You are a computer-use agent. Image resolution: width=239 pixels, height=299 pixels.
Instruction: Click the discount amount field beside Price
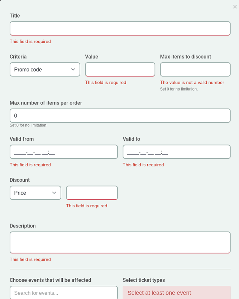click(92, 193)
